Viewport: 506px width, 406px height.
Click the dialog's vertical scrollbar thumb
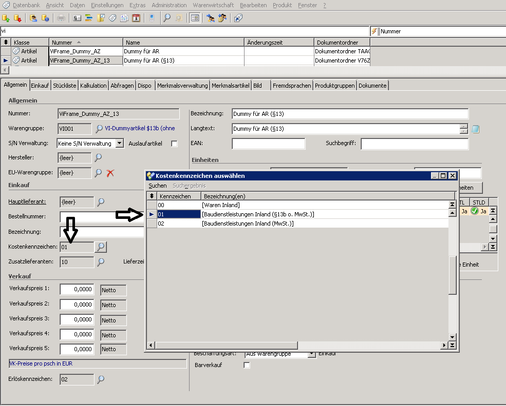(453, 275)
